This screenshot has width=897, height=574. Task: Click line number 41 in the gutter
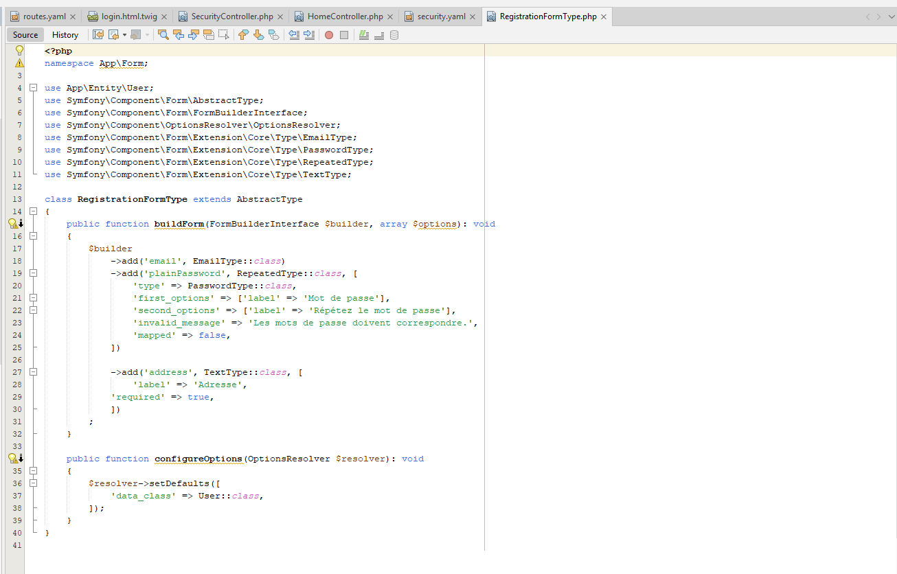(17, 545)
